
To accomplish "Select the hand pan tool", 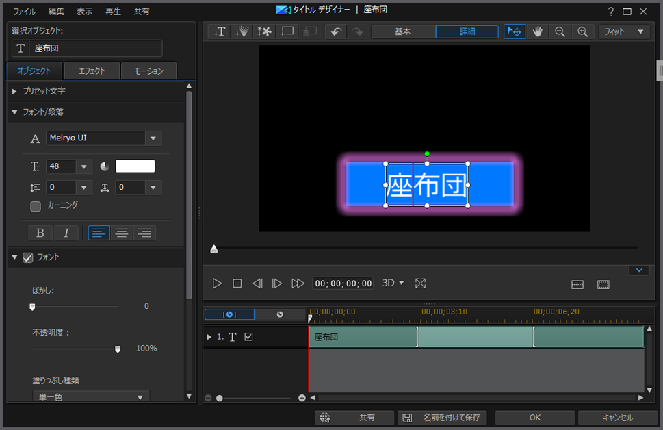I will coord(538,31).
